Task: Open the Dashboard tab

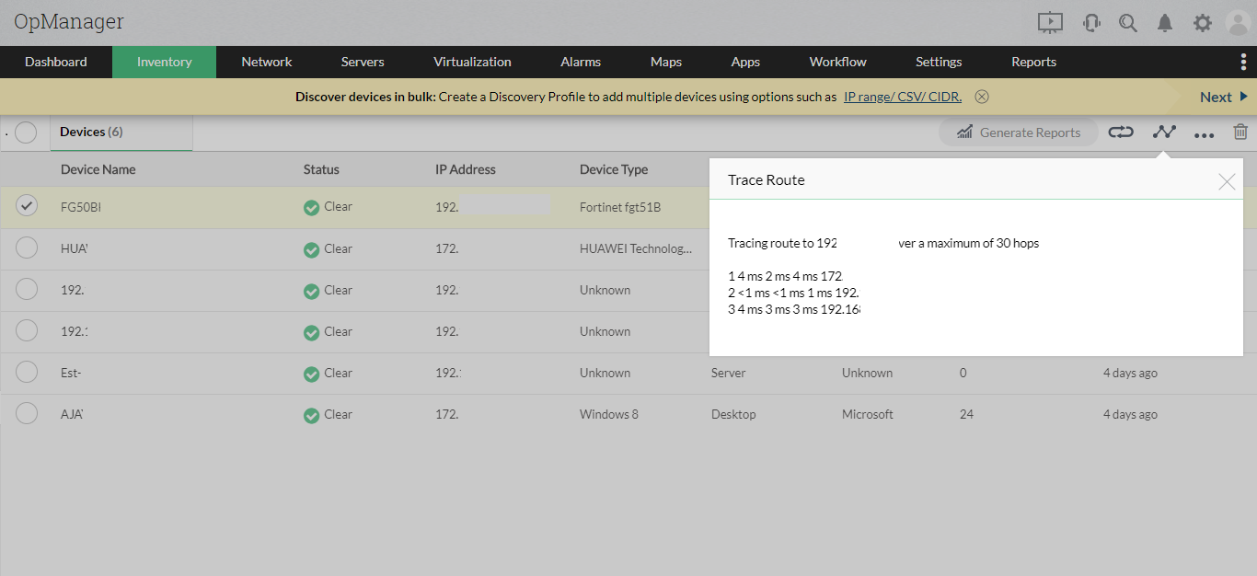Action: point(56,62)
